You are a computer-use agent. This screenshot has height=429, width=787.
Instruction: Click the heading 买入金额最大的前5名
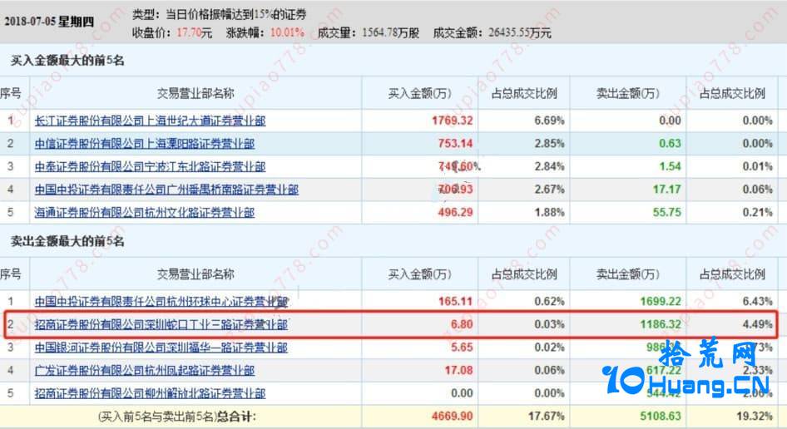coord(67,61)
